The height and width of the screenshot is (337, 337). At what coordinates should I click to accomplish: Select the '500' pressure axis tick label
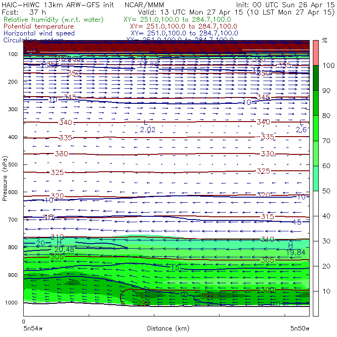pyautogui.click(x=13, y=164)
